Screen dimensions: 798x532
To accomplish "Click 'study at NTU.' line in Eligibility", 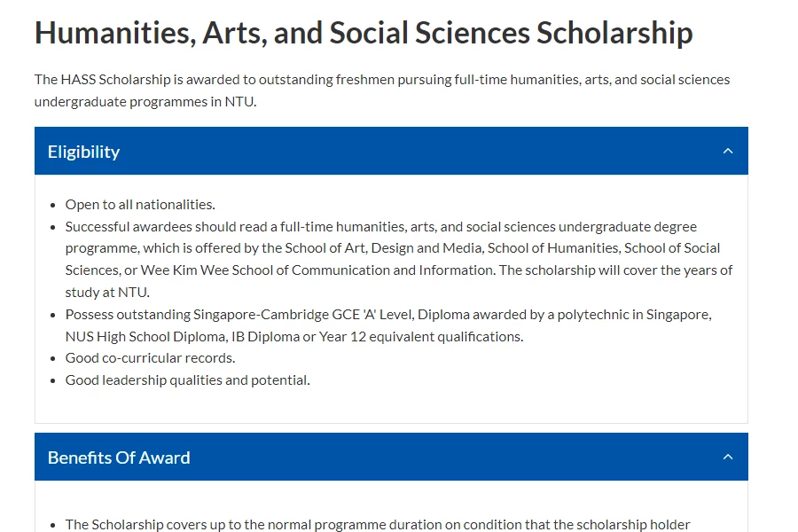I will coord(107,293).
